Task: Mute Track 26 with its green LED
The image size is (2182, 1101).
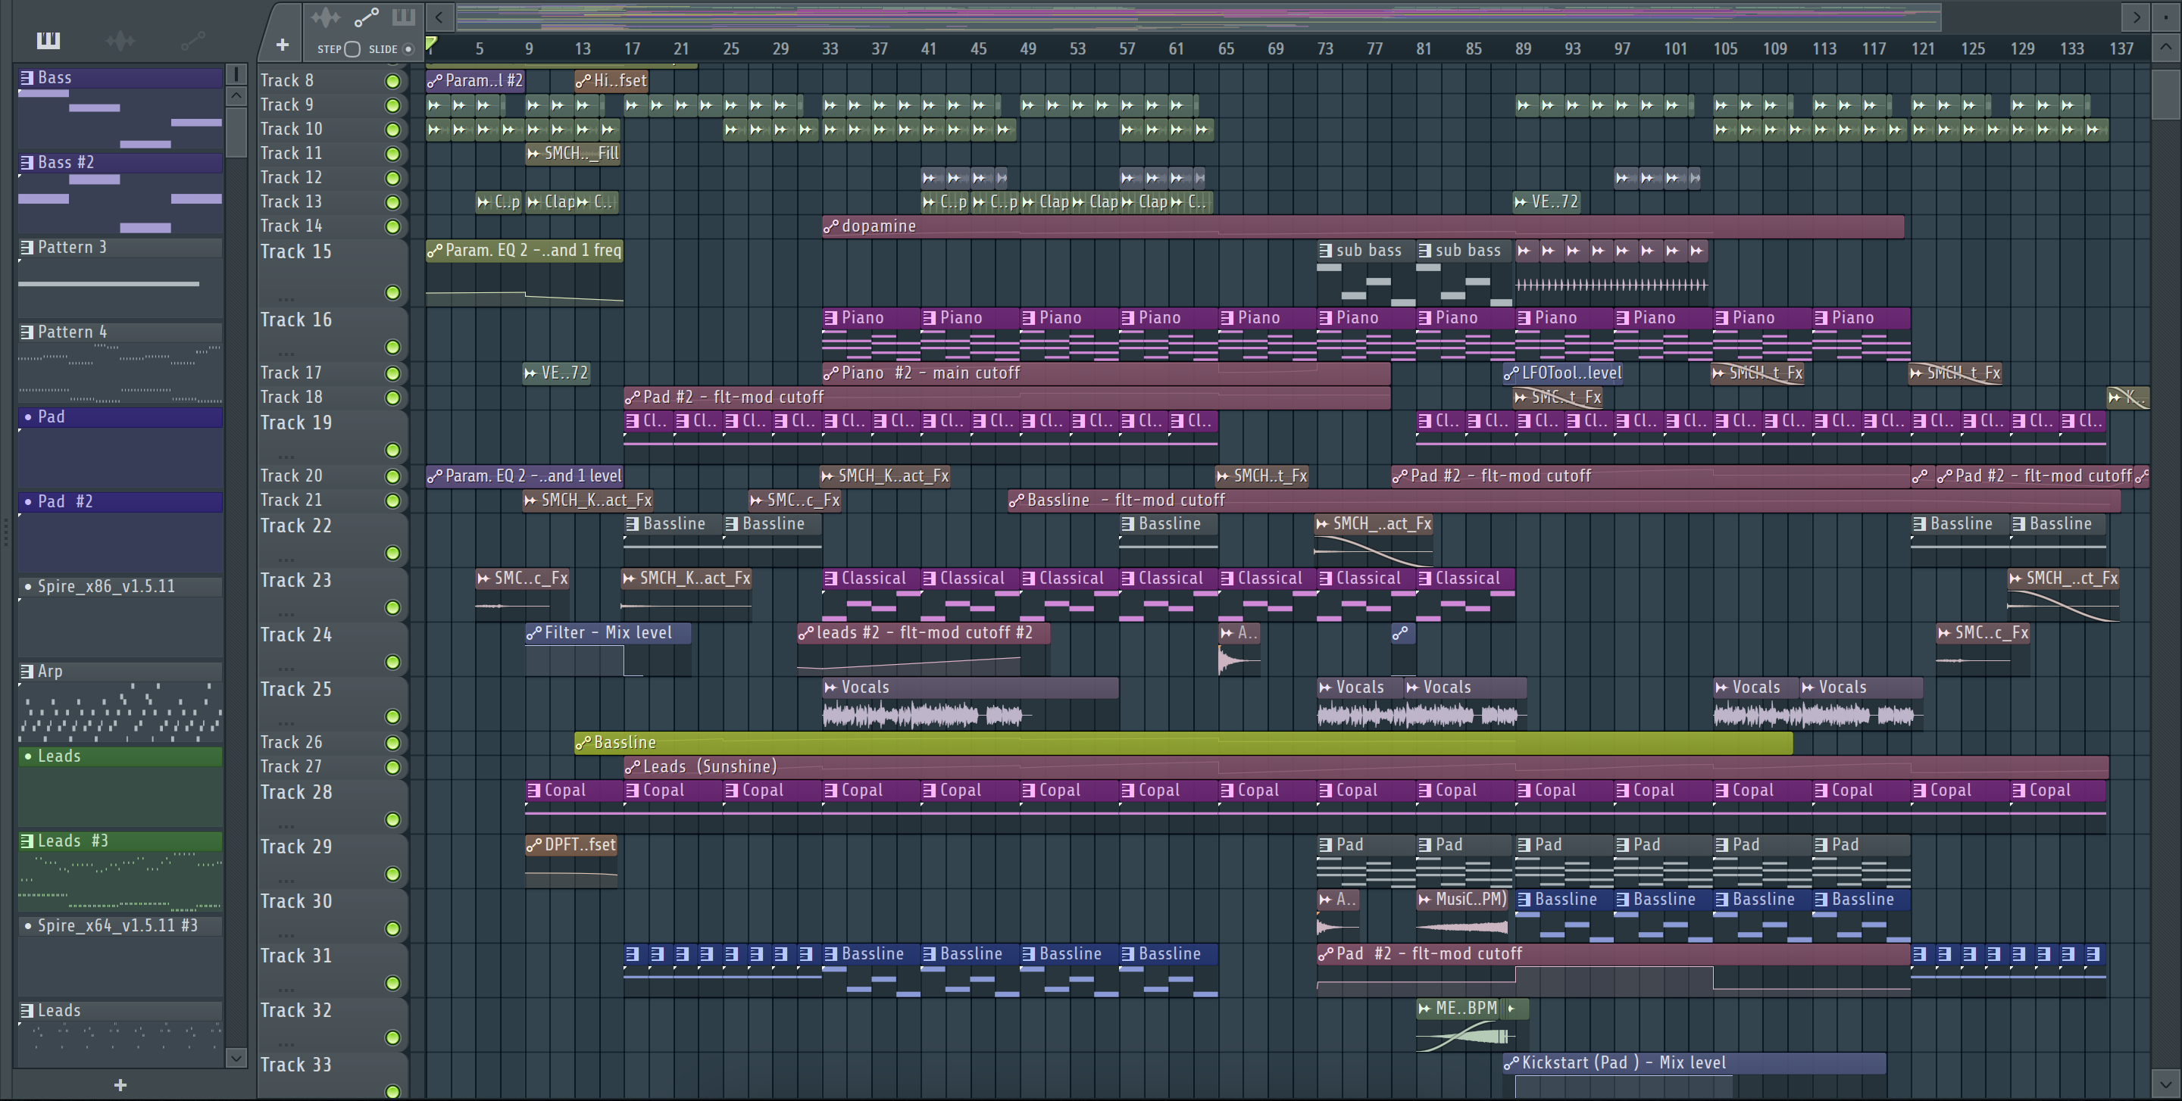Action: click(392, 743)
